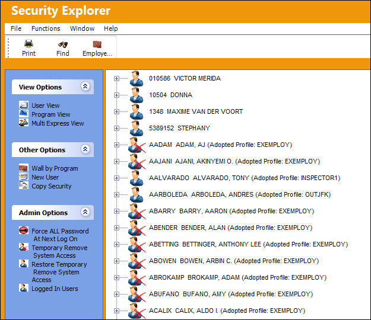371x320 pixels.
Task: Select row ABARRY BARRY, AARON
Action: (x=232, y=211)
